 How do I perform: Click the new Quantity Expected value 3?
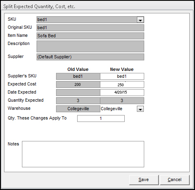(122, 100)
